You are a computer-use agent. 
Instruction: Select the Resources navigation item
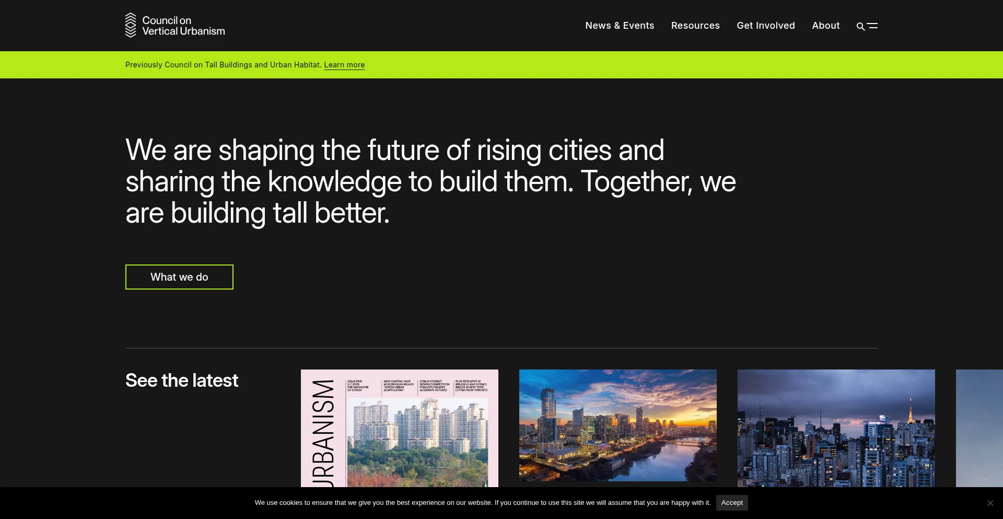pos(695,25)
